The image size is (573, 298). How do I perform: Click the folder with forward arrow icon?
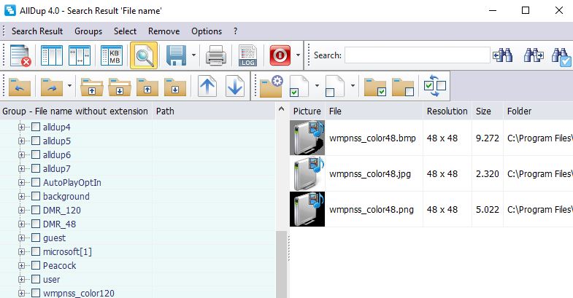pos(52,86)
